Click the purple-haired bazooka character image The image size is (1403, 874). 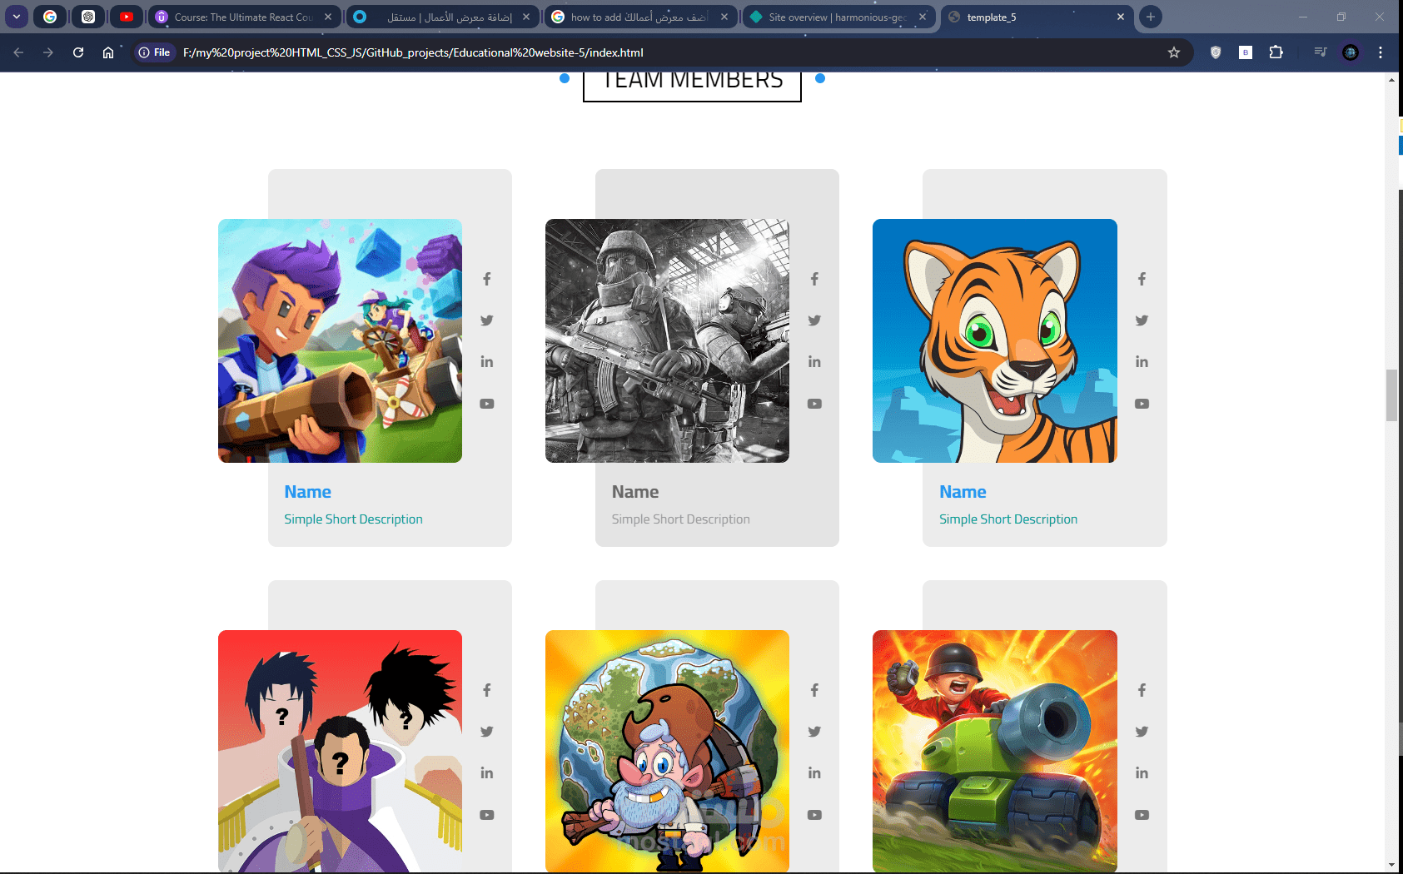(x=340, y=340)
